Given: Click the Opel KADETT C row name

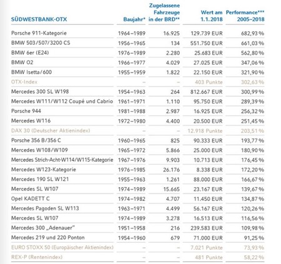Looking at the screenshot, I should [x=31, y=198].
